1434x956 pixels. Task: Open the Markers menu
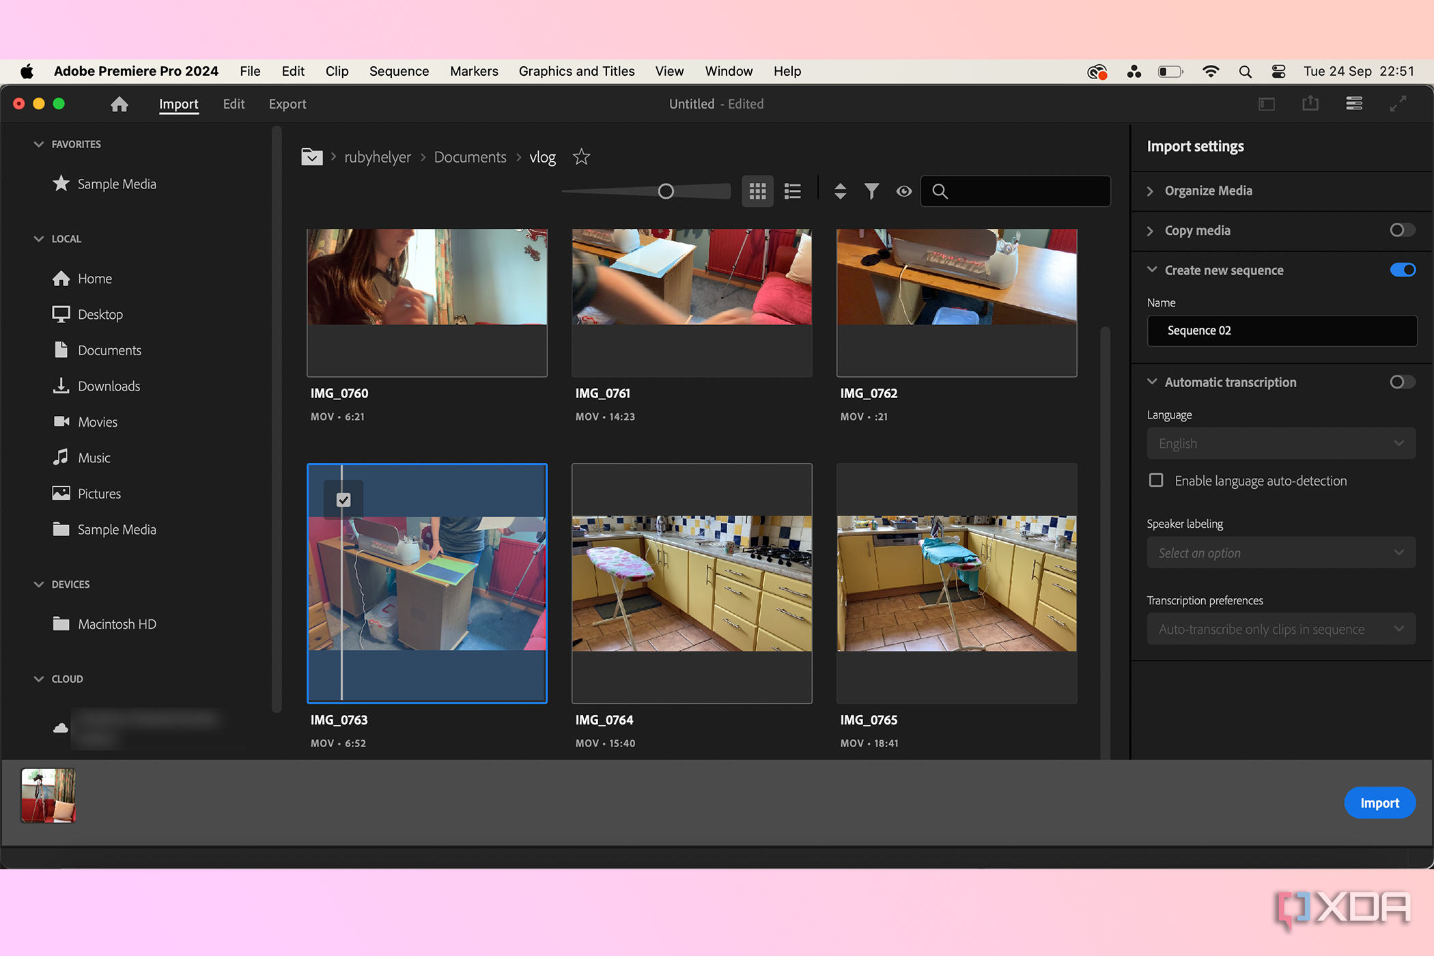point(474,71)
